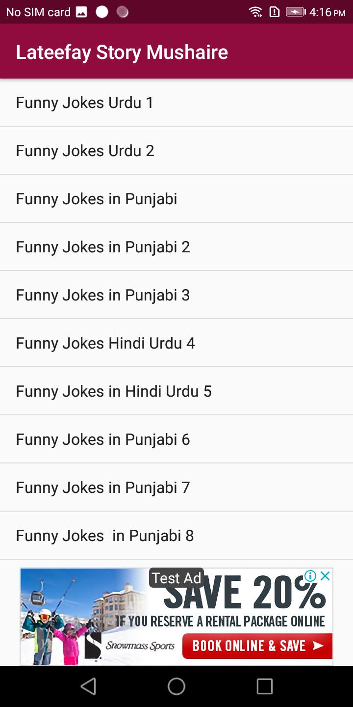
Task: Select Funny Jokes in Punjabi 3
Action: pos(176,295)
